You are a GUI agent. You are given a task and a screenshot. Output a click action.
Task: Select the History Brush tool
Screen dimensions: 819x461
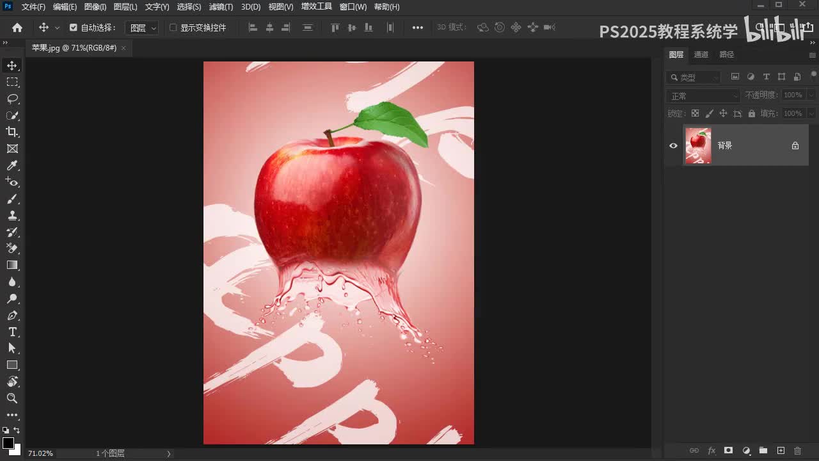click(12, 232)
